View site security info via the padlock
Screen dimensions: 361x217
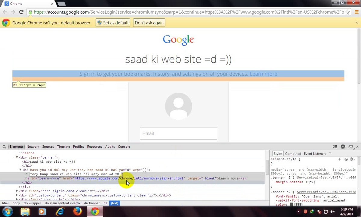click(30, 12)
